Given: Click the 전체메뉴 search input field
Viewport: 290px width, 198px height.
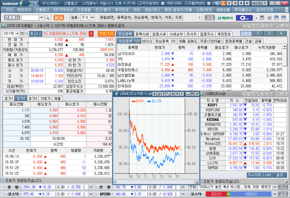Looking at the screenshot, I should pyautogui.click(x=30, y=18).
